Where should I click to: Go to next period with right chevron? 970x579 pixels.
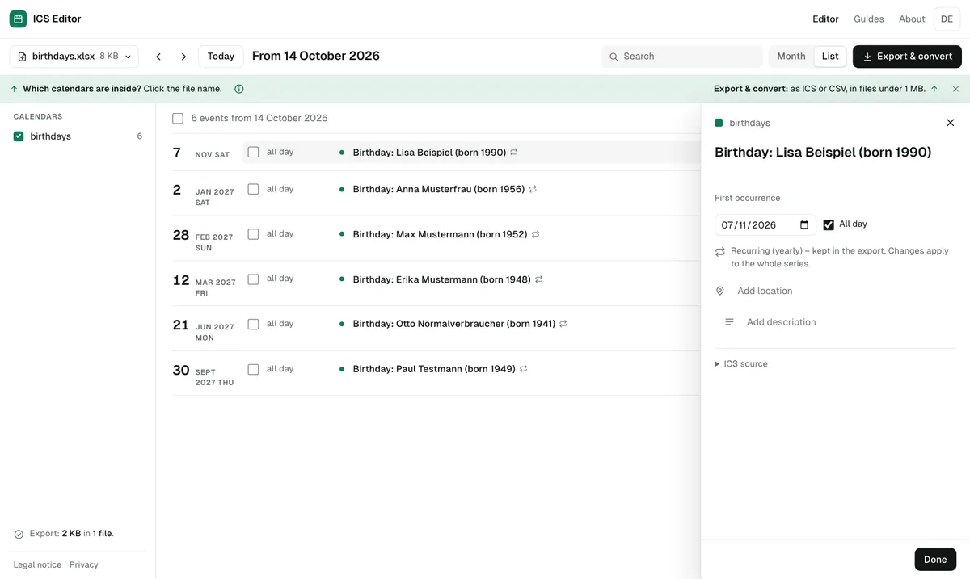(183, 57)
